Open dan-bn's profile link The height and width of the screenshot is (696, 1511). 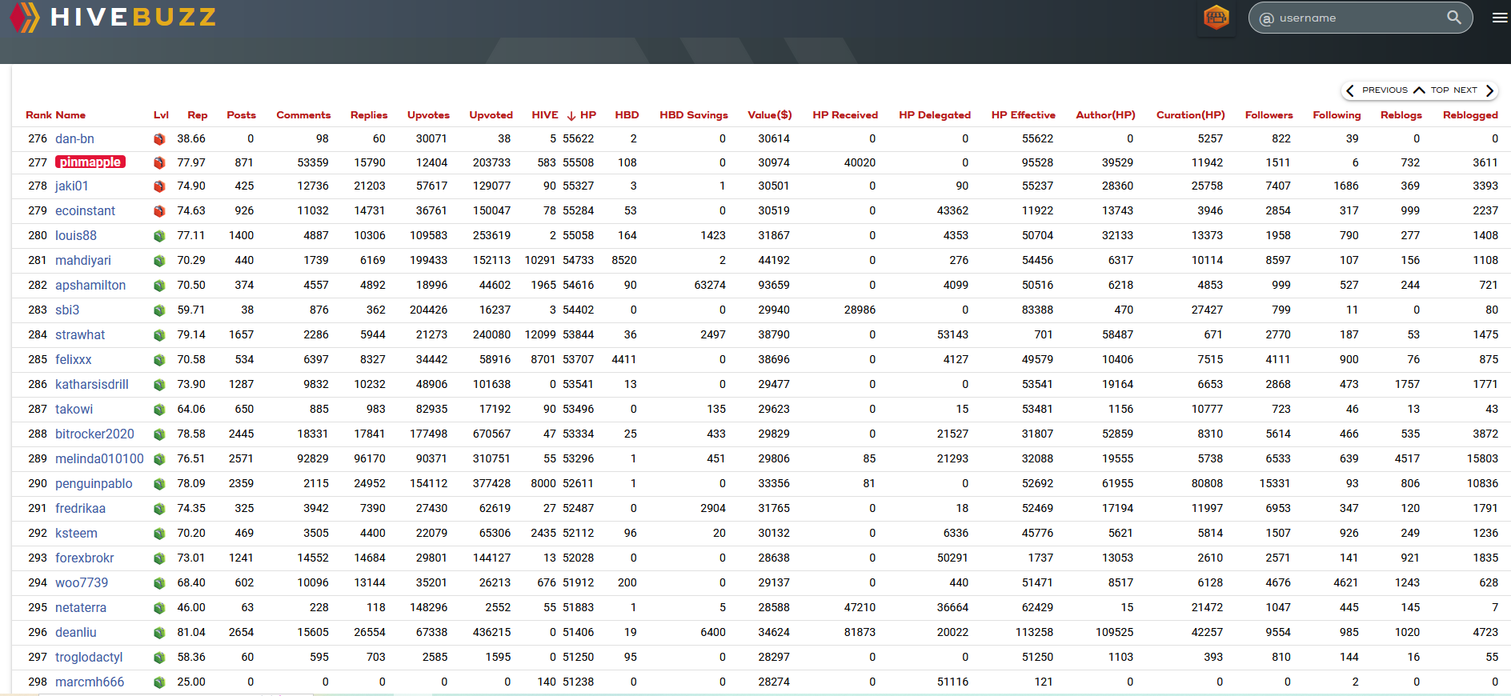(x=74, y=139)
